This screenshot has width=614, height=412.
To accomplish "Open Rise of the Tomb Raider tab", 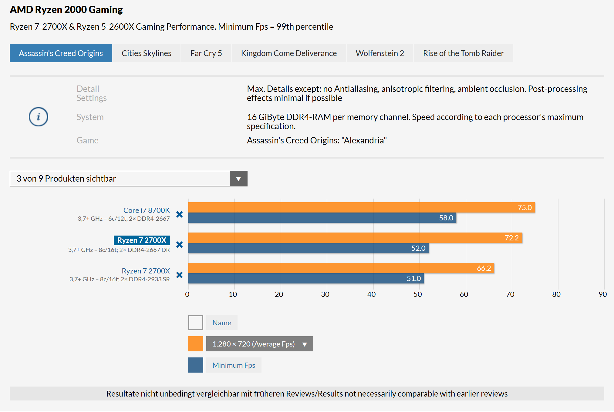I will click(463, 53).
